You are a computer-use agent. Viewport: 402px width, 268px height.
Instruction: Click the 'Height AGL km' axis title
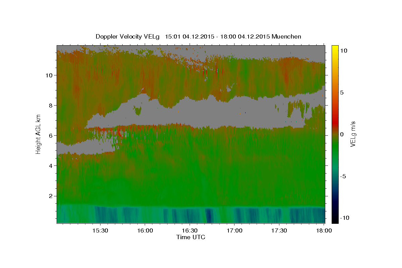click(39, 134)
